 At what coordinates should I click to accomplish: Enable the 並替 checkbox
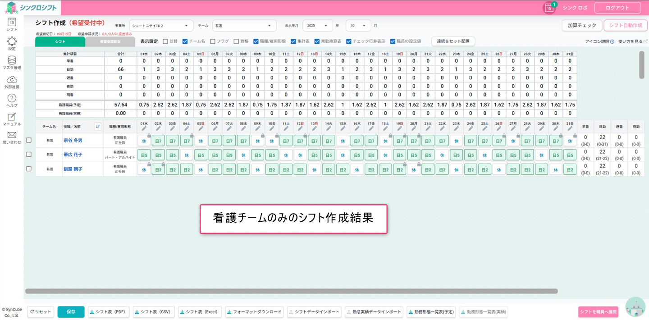165,41
